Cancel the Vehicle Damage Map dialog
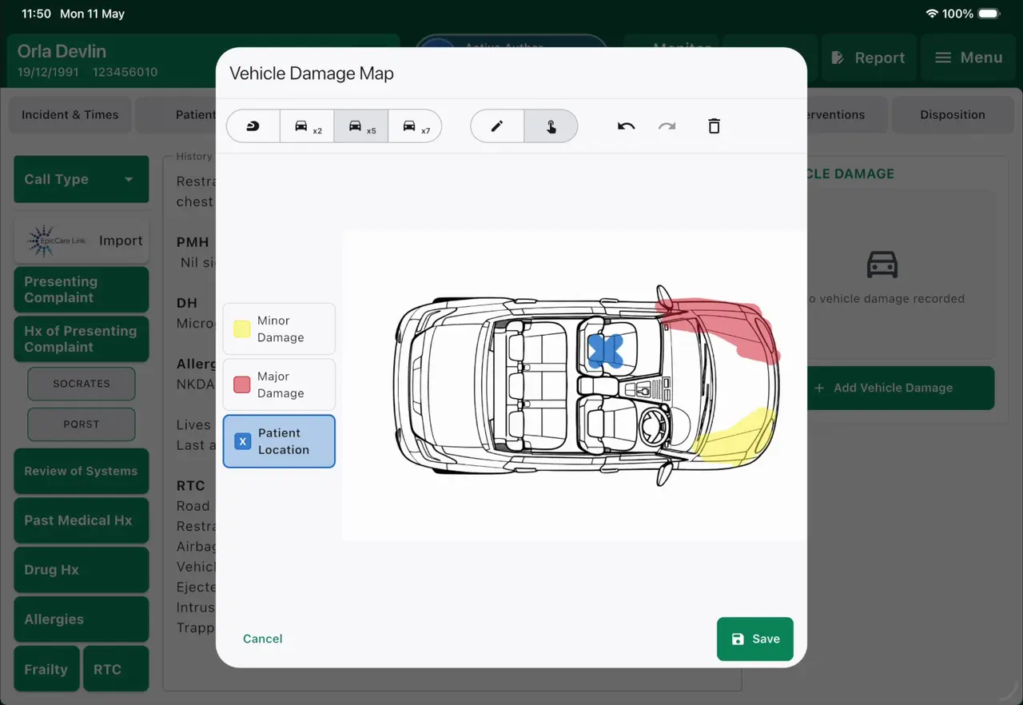The width and height of the screenshot is (1023, 705). (x=263, y=639)
